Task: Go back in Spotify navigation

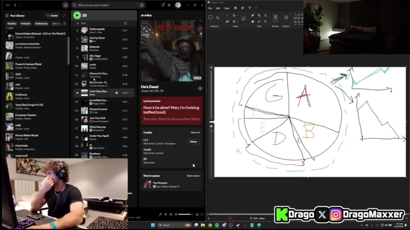Action: click(x=15, y=5)
